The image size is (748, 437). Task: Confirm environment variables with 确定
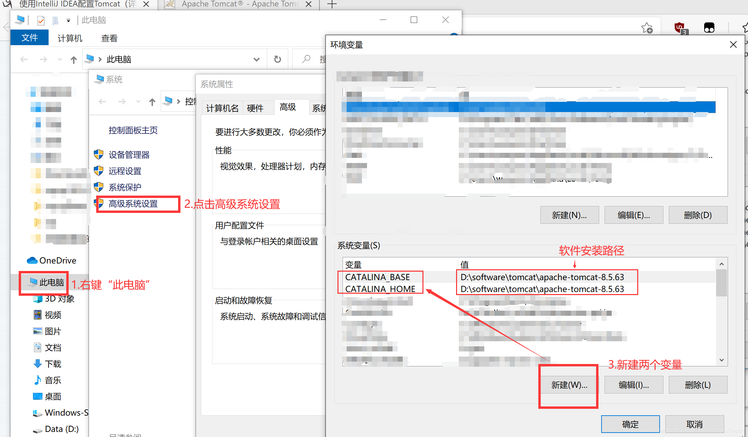click(630, 424)
